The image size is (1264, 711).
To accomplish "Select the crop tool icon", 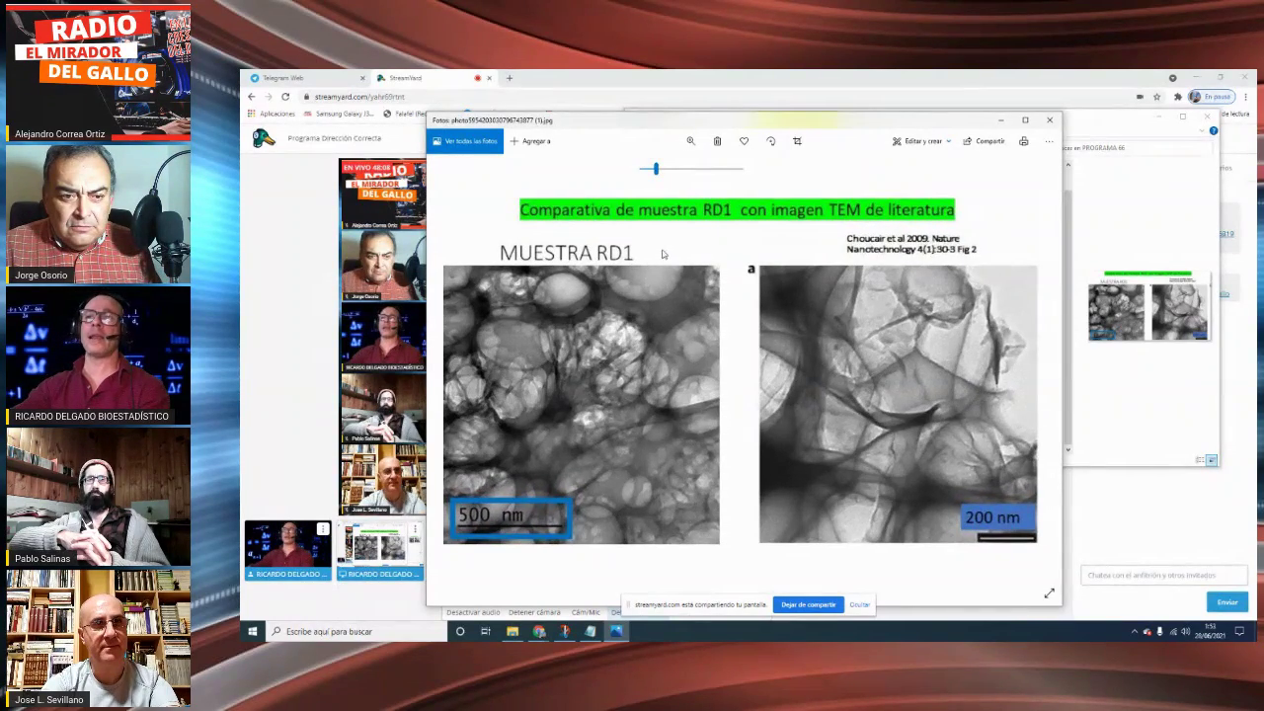I will click(x=797, y=141).
